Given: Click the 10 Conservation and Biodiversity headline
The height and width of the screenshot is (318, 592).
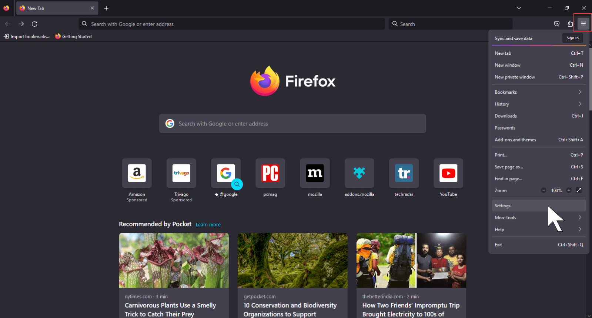Looking at the screenshot, I should (x=290, y=309).
